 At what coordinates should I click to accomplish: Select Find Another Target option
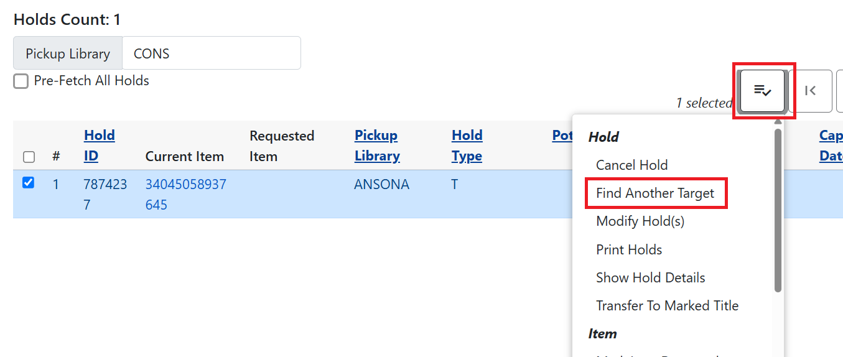point(654,193)
